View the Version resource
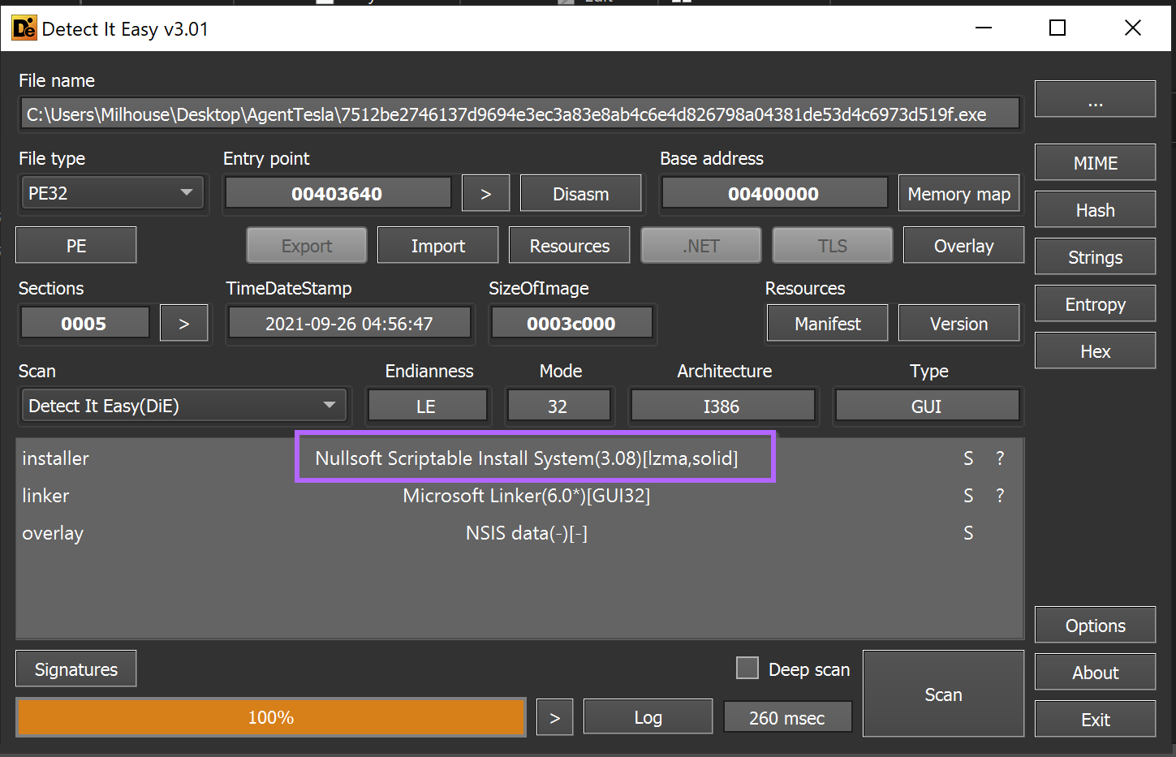 (x=958, y=323)
